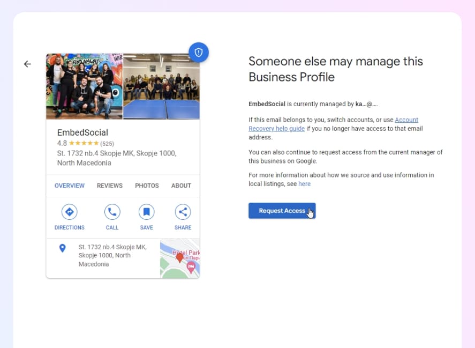Open the Account Recovery help guide link
This screenshot has width=475, height=348.
276,129
